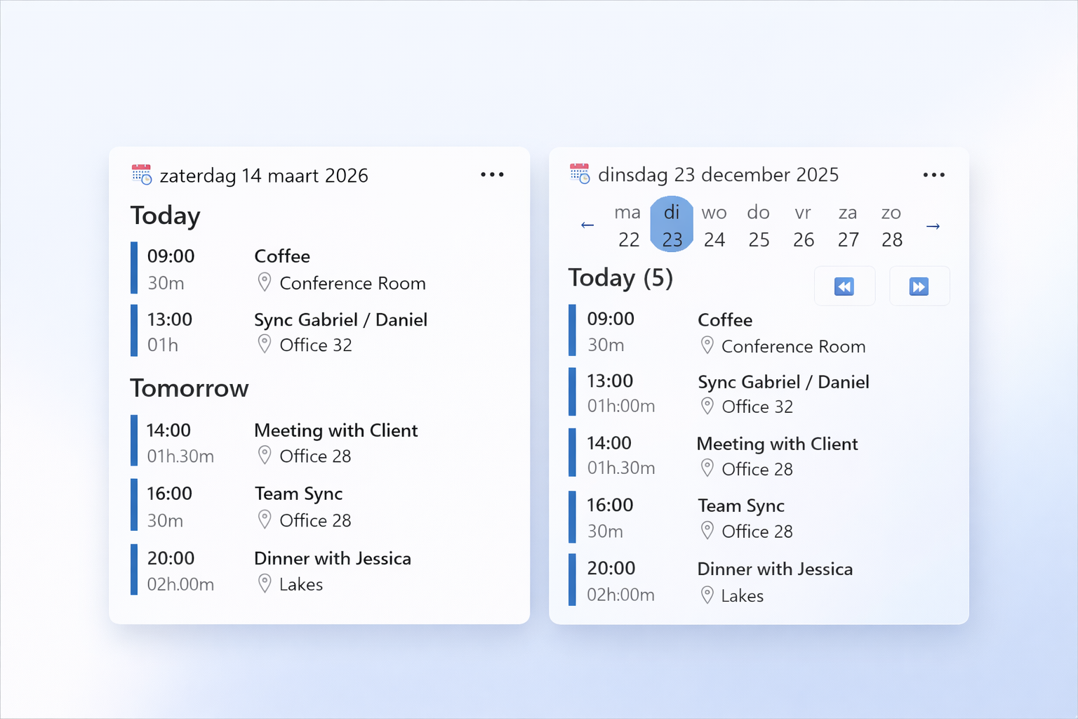
Task: Click the left arrow to show previous week
Action: pyautogui.click(x=587, y=225)
